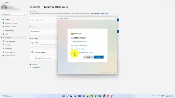The height and width of the screenshot is (98, 175).
Task: Collapse the Help from the web section
Action: point(118,52)
